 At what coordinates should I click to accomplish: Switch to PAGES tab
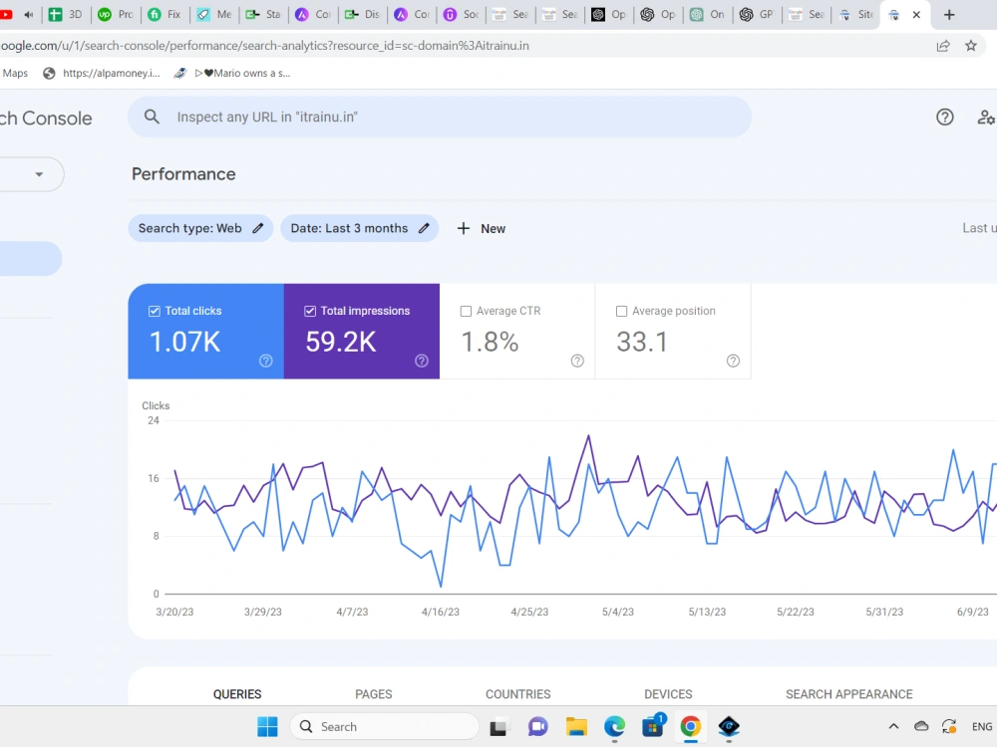[x=373, y=693]
